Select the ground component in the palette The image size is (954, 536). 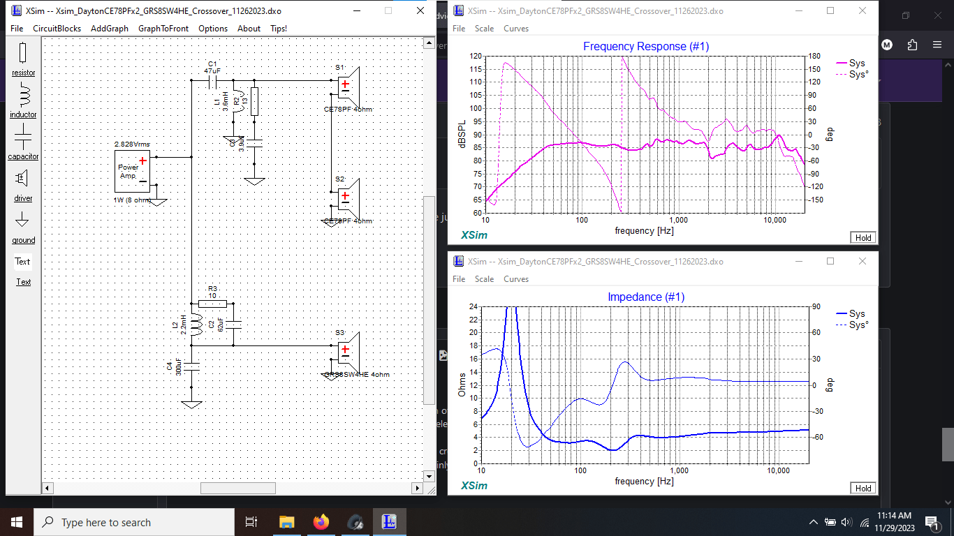pos(23,226)
